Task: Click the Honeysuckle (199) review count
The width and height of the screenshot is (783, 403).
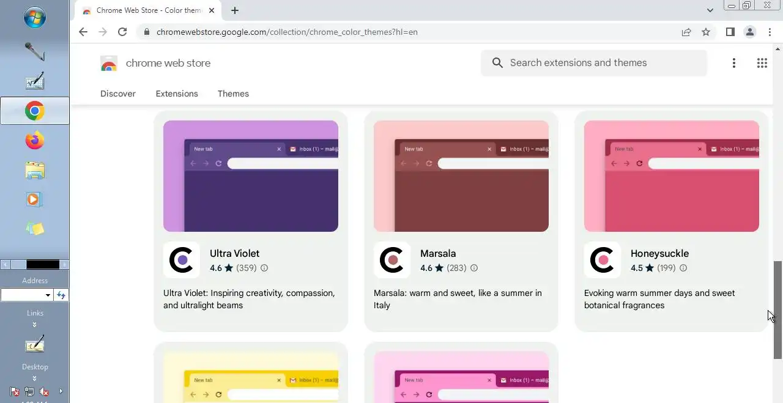Action: 666,268
